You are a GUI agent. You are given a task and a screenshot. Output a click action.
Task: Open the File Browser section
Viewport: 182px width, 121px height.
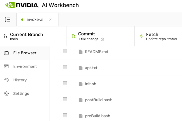click(x=25, y=53)
